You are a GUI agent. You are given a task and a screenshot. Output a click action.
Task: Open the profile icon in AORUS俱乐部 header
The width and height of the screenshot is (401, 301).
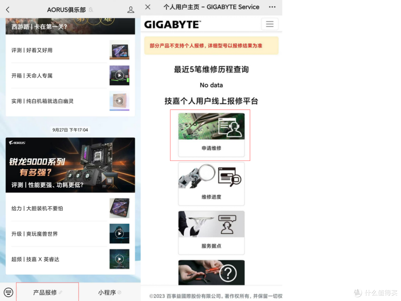click(x=131, y=10)
